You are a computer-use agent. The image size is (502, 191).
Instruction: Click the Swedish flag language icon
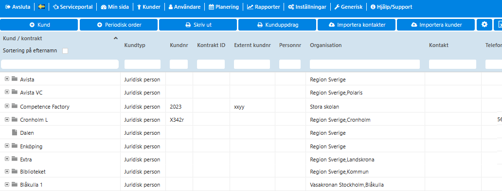pos(41,7)
